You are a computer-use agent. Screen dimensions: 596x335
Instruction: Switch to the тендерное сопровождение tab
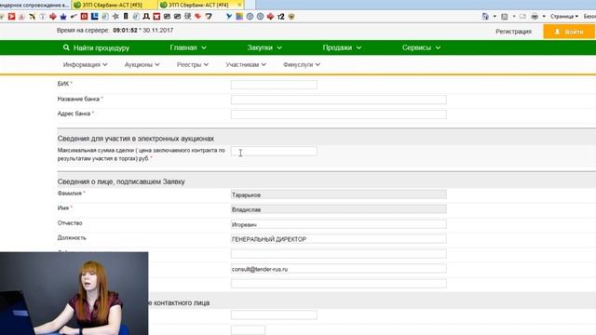coord(35,5)
